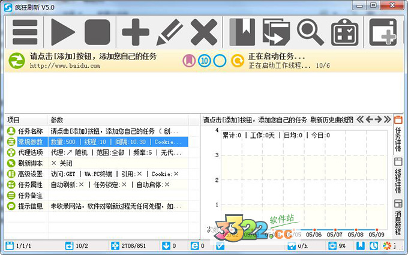Click the orange spinning refresh circle icon
The image size is (408, 255).
(238, 61)
